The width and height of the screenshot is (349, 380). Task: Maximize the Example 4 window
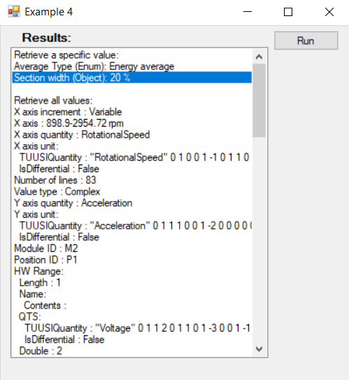click(x=288, y=12)
